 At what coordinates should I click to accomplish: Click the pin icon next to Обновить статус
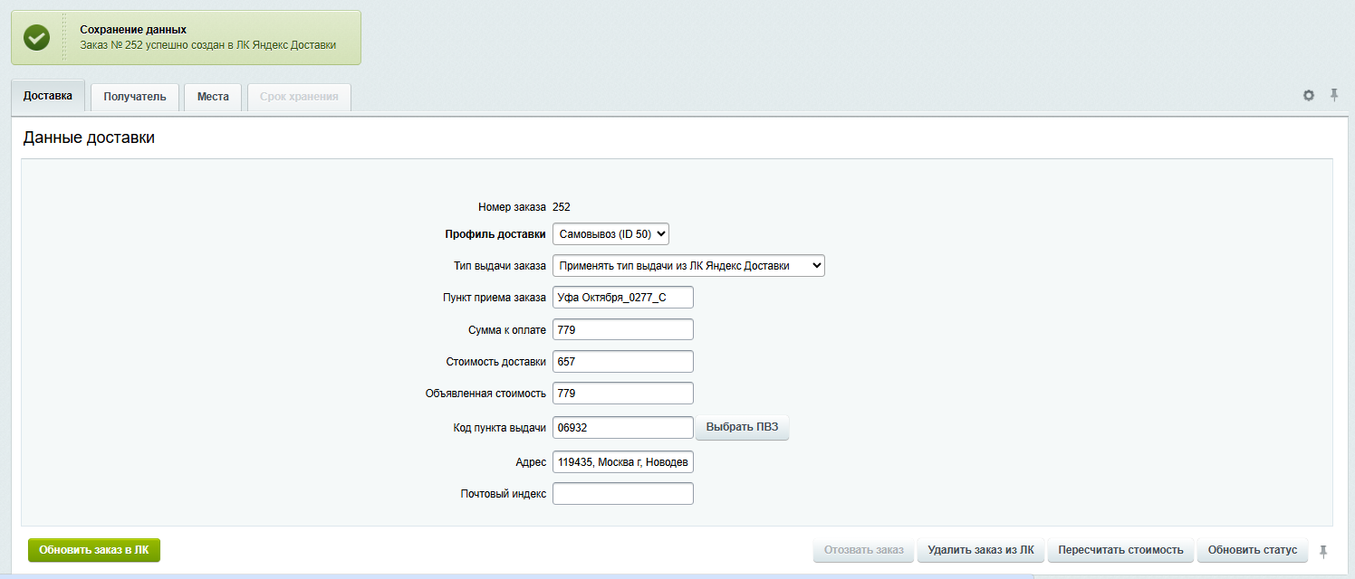click(x=1325, y=551)
